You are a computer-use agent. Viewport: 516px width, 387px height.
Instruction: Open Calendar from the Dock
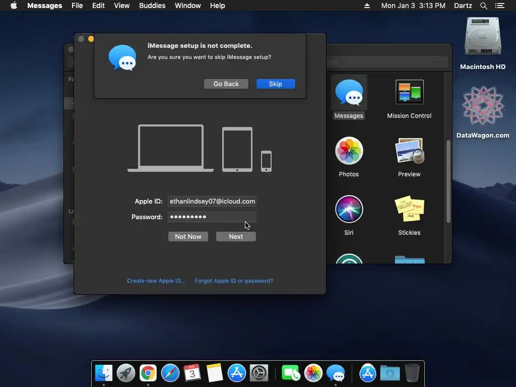tap(192, 373)
